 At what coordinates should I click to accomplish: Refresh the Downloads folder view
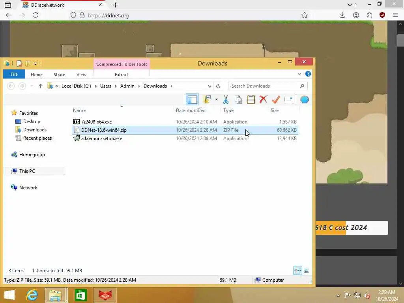[218, 86]
